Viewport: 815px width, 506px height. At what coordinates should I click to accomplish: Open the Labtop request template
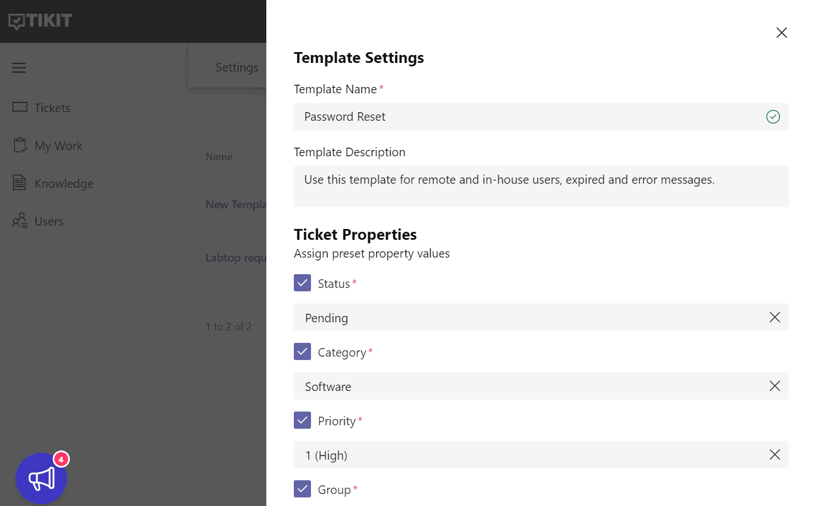[236, 258]
